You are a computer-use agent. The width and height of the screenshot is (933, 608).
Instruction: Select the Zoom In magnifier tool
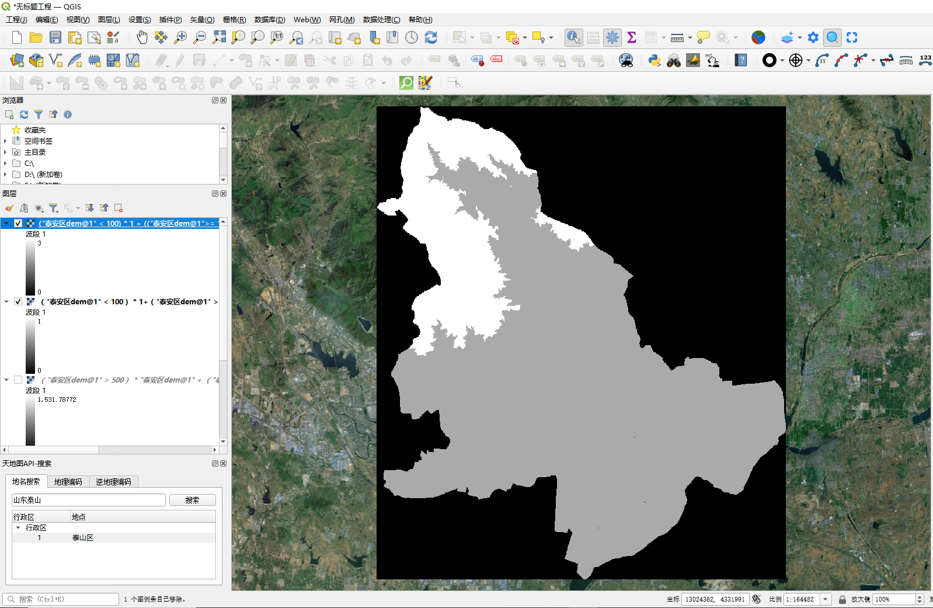180,38
